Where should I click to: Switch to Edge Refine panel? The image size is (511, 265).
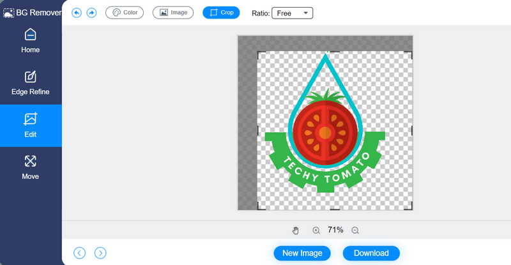30,83
